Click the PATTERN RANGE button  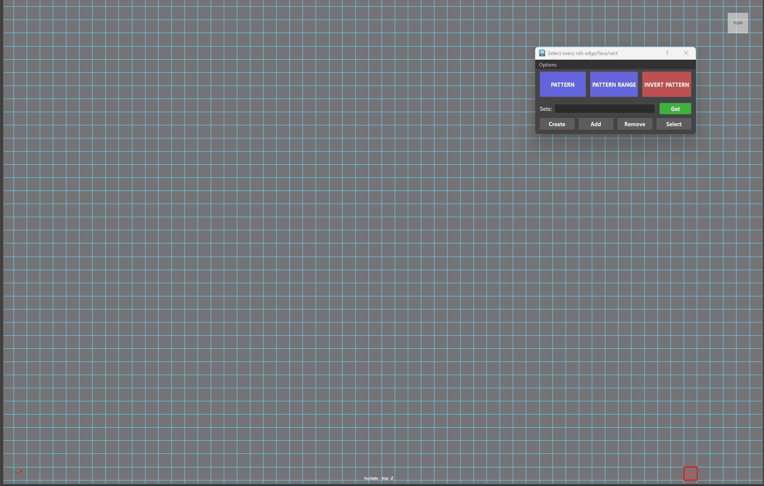click(614, 84)
